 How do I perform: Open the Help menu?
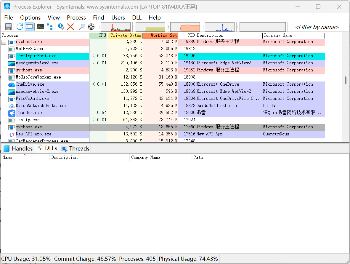click(155, 18)
